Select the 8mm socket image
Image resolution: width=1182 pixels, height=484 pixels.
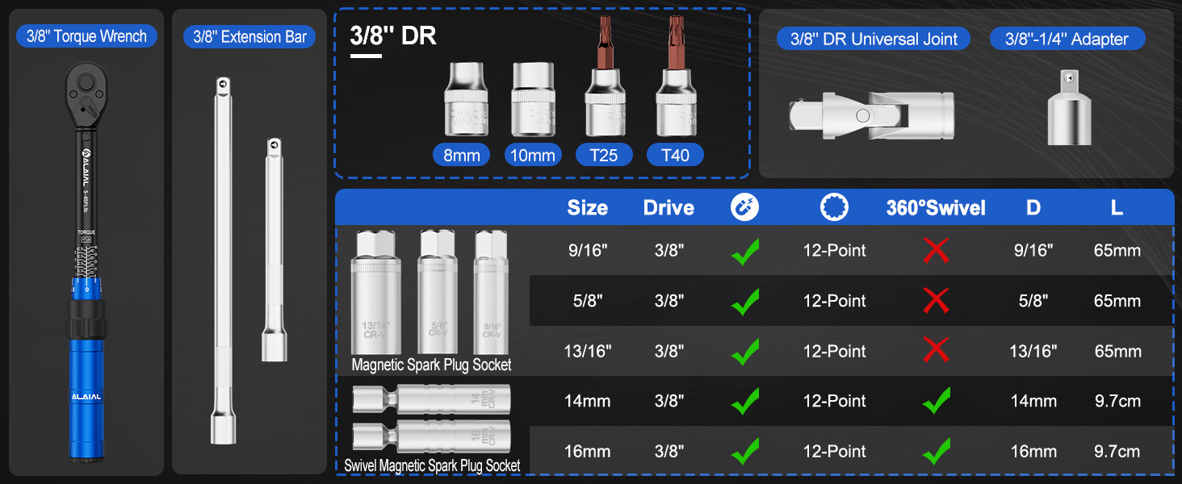(467, 98)
